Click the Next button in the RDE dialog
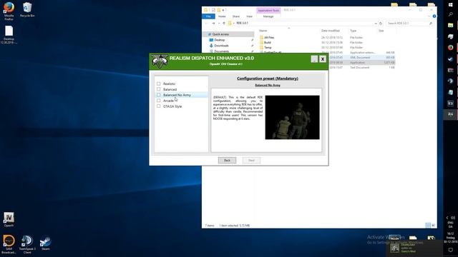The image size is (458, 257). point(251,160)
